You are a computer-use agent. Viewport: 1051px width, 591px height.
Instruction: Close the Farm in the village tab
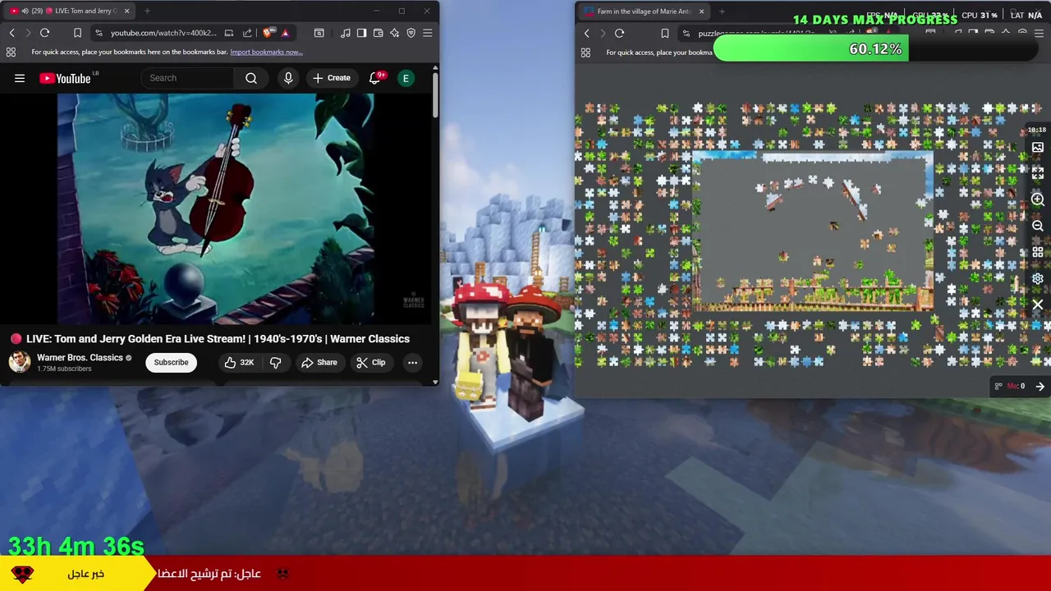click(701, 11)
